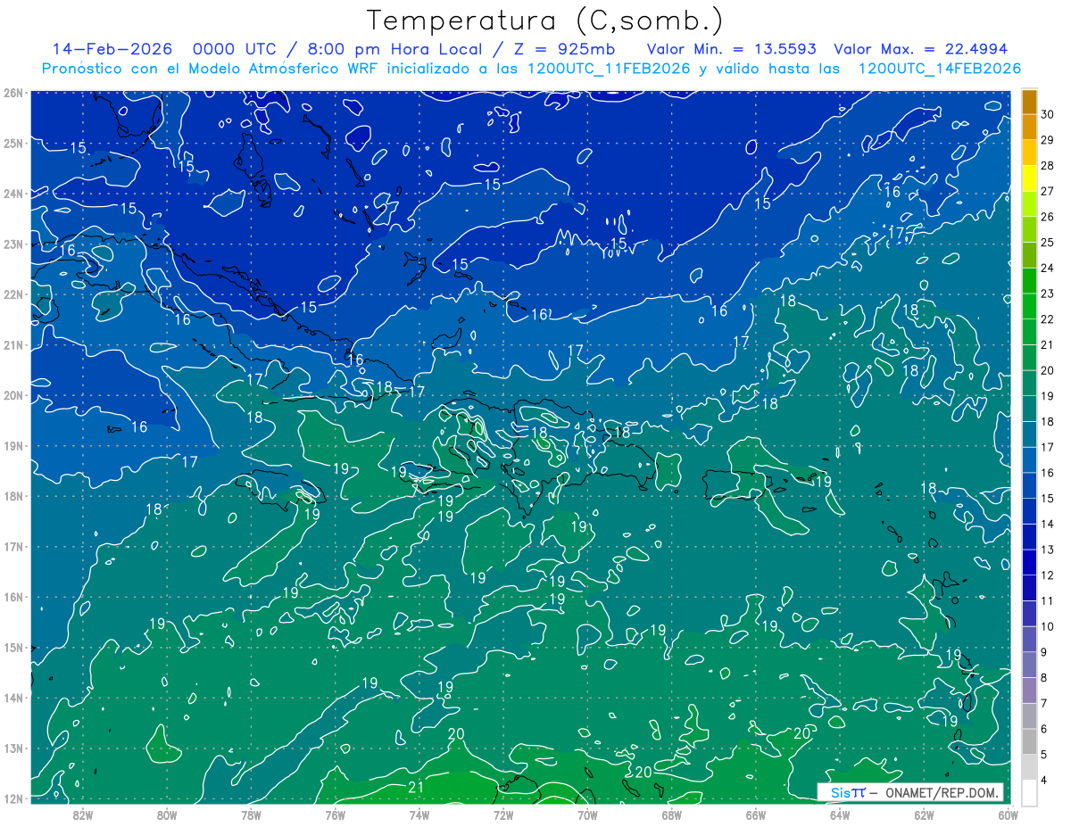The height and width of the screenshot is (827, 1071).
Task: Click color scale label "26"
Action: click(x=1048, y=217)
